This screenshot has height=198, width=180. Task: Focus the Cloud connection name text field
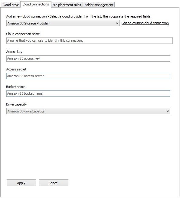(90, 41)
